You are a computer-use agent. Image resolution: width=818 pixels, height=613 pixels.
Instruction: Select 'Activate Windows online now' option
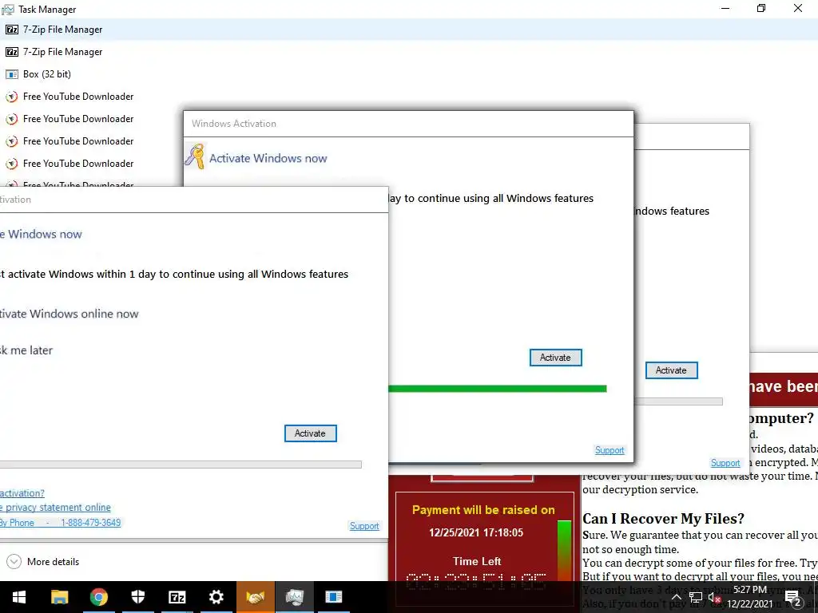pos(69,314)
